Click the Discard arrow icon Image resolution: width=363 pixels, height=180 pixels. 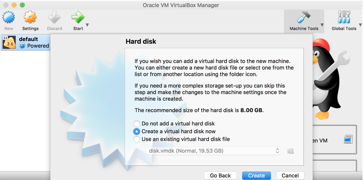54,18
